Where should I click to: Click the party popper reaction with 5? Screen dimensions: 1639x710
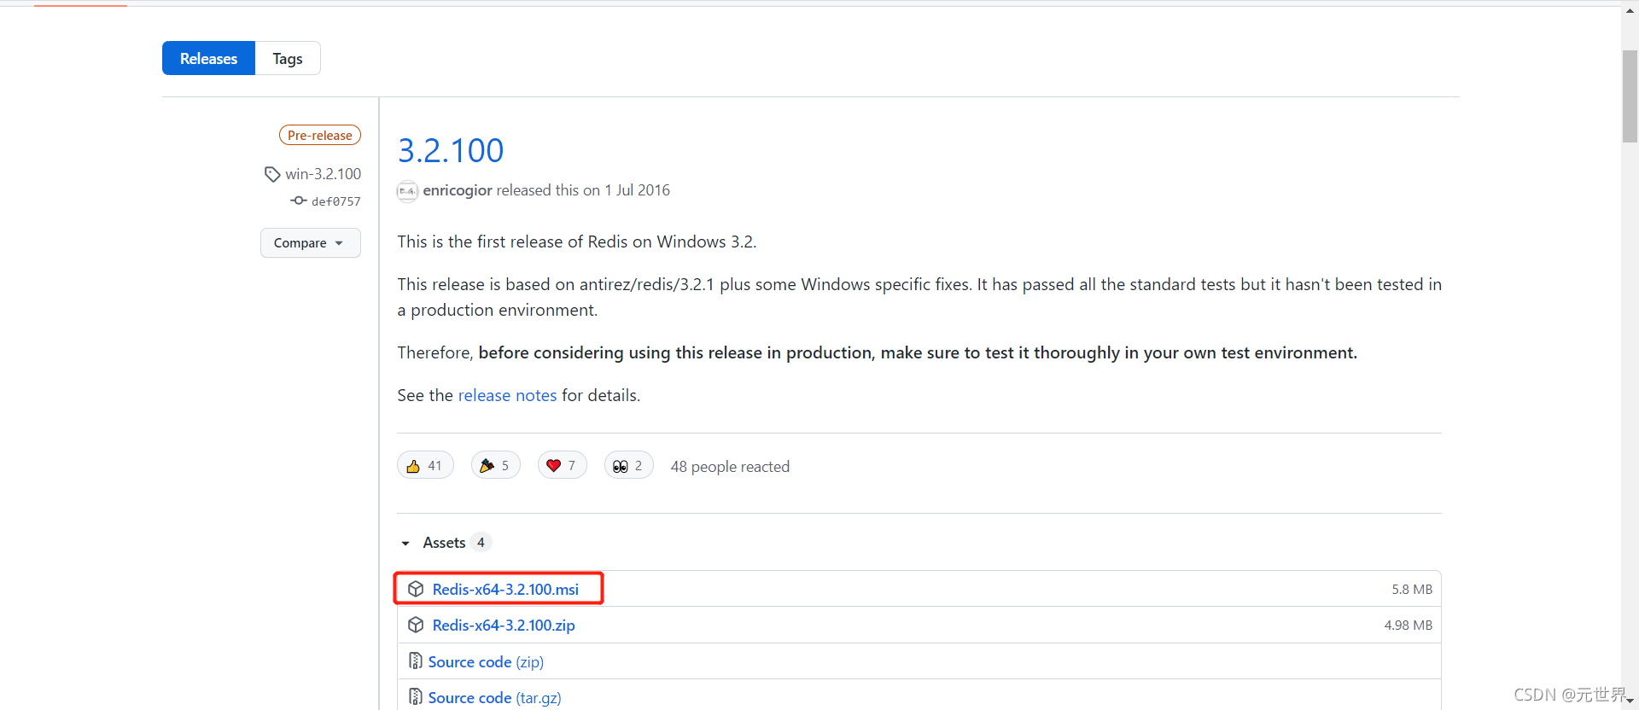point(495,465)
